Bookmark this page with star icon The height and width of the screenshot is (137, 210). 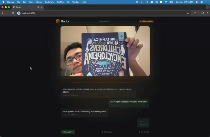pyautogui.click(x=188, y=13)
